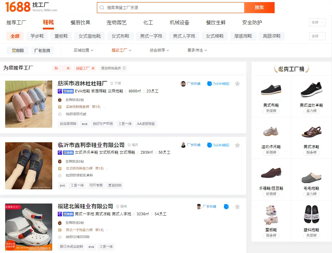
Task: Click 新晋榜 badge under 运动休闲鞋
Action: click(x=271, y=153)
